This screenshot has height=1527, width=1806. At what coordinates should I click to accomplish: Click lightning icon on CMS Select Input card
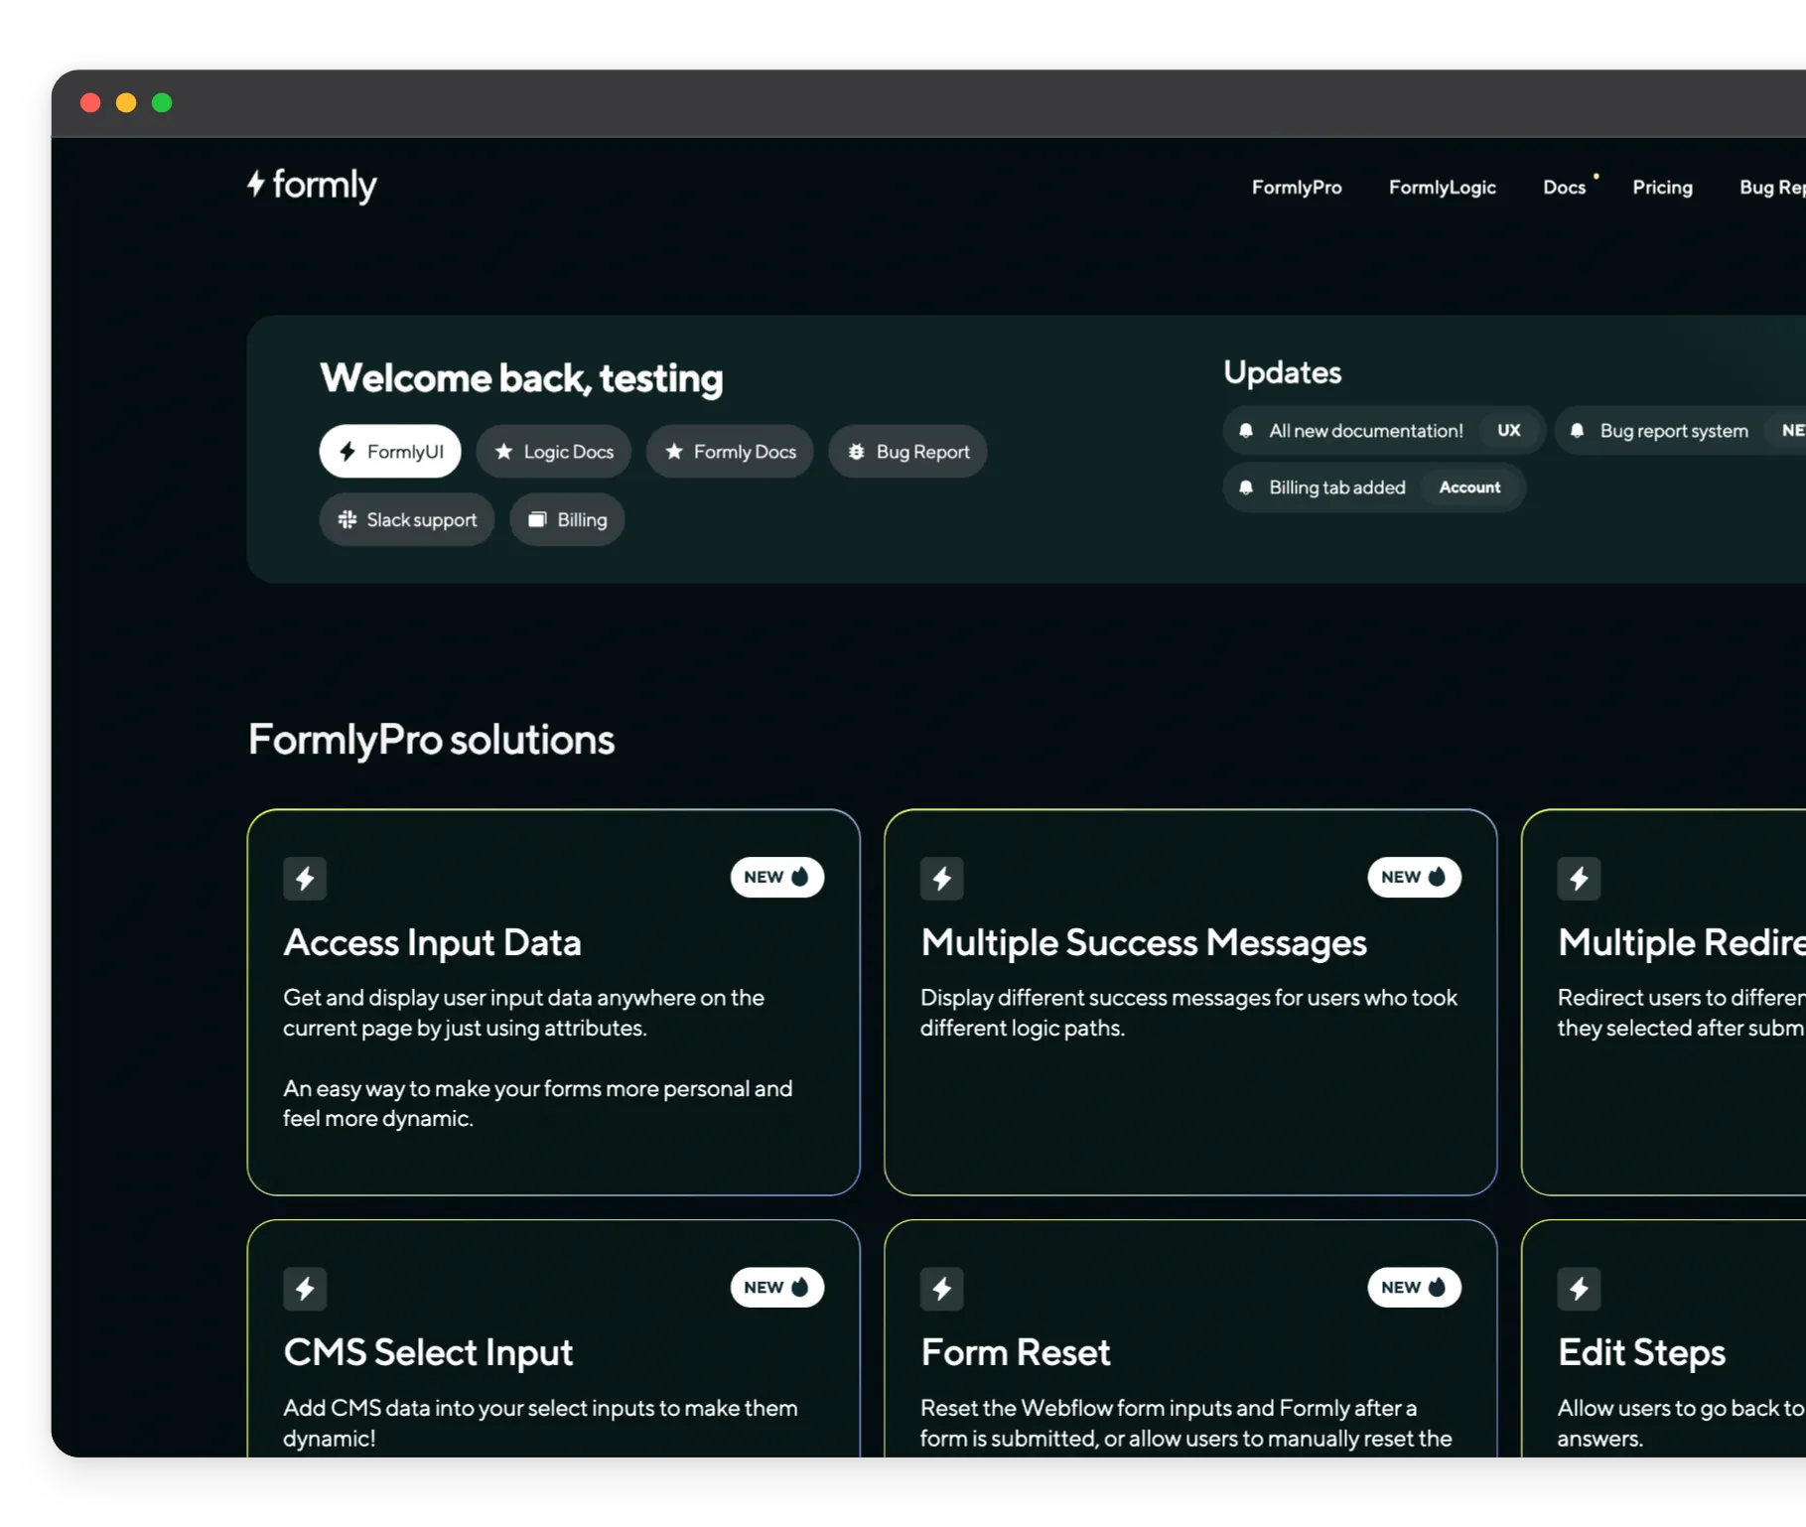point(305,1289)
